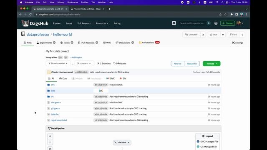Screen dimensions: 267x150
Task: Open the requirements.txt file
Action: coord(59,120)
